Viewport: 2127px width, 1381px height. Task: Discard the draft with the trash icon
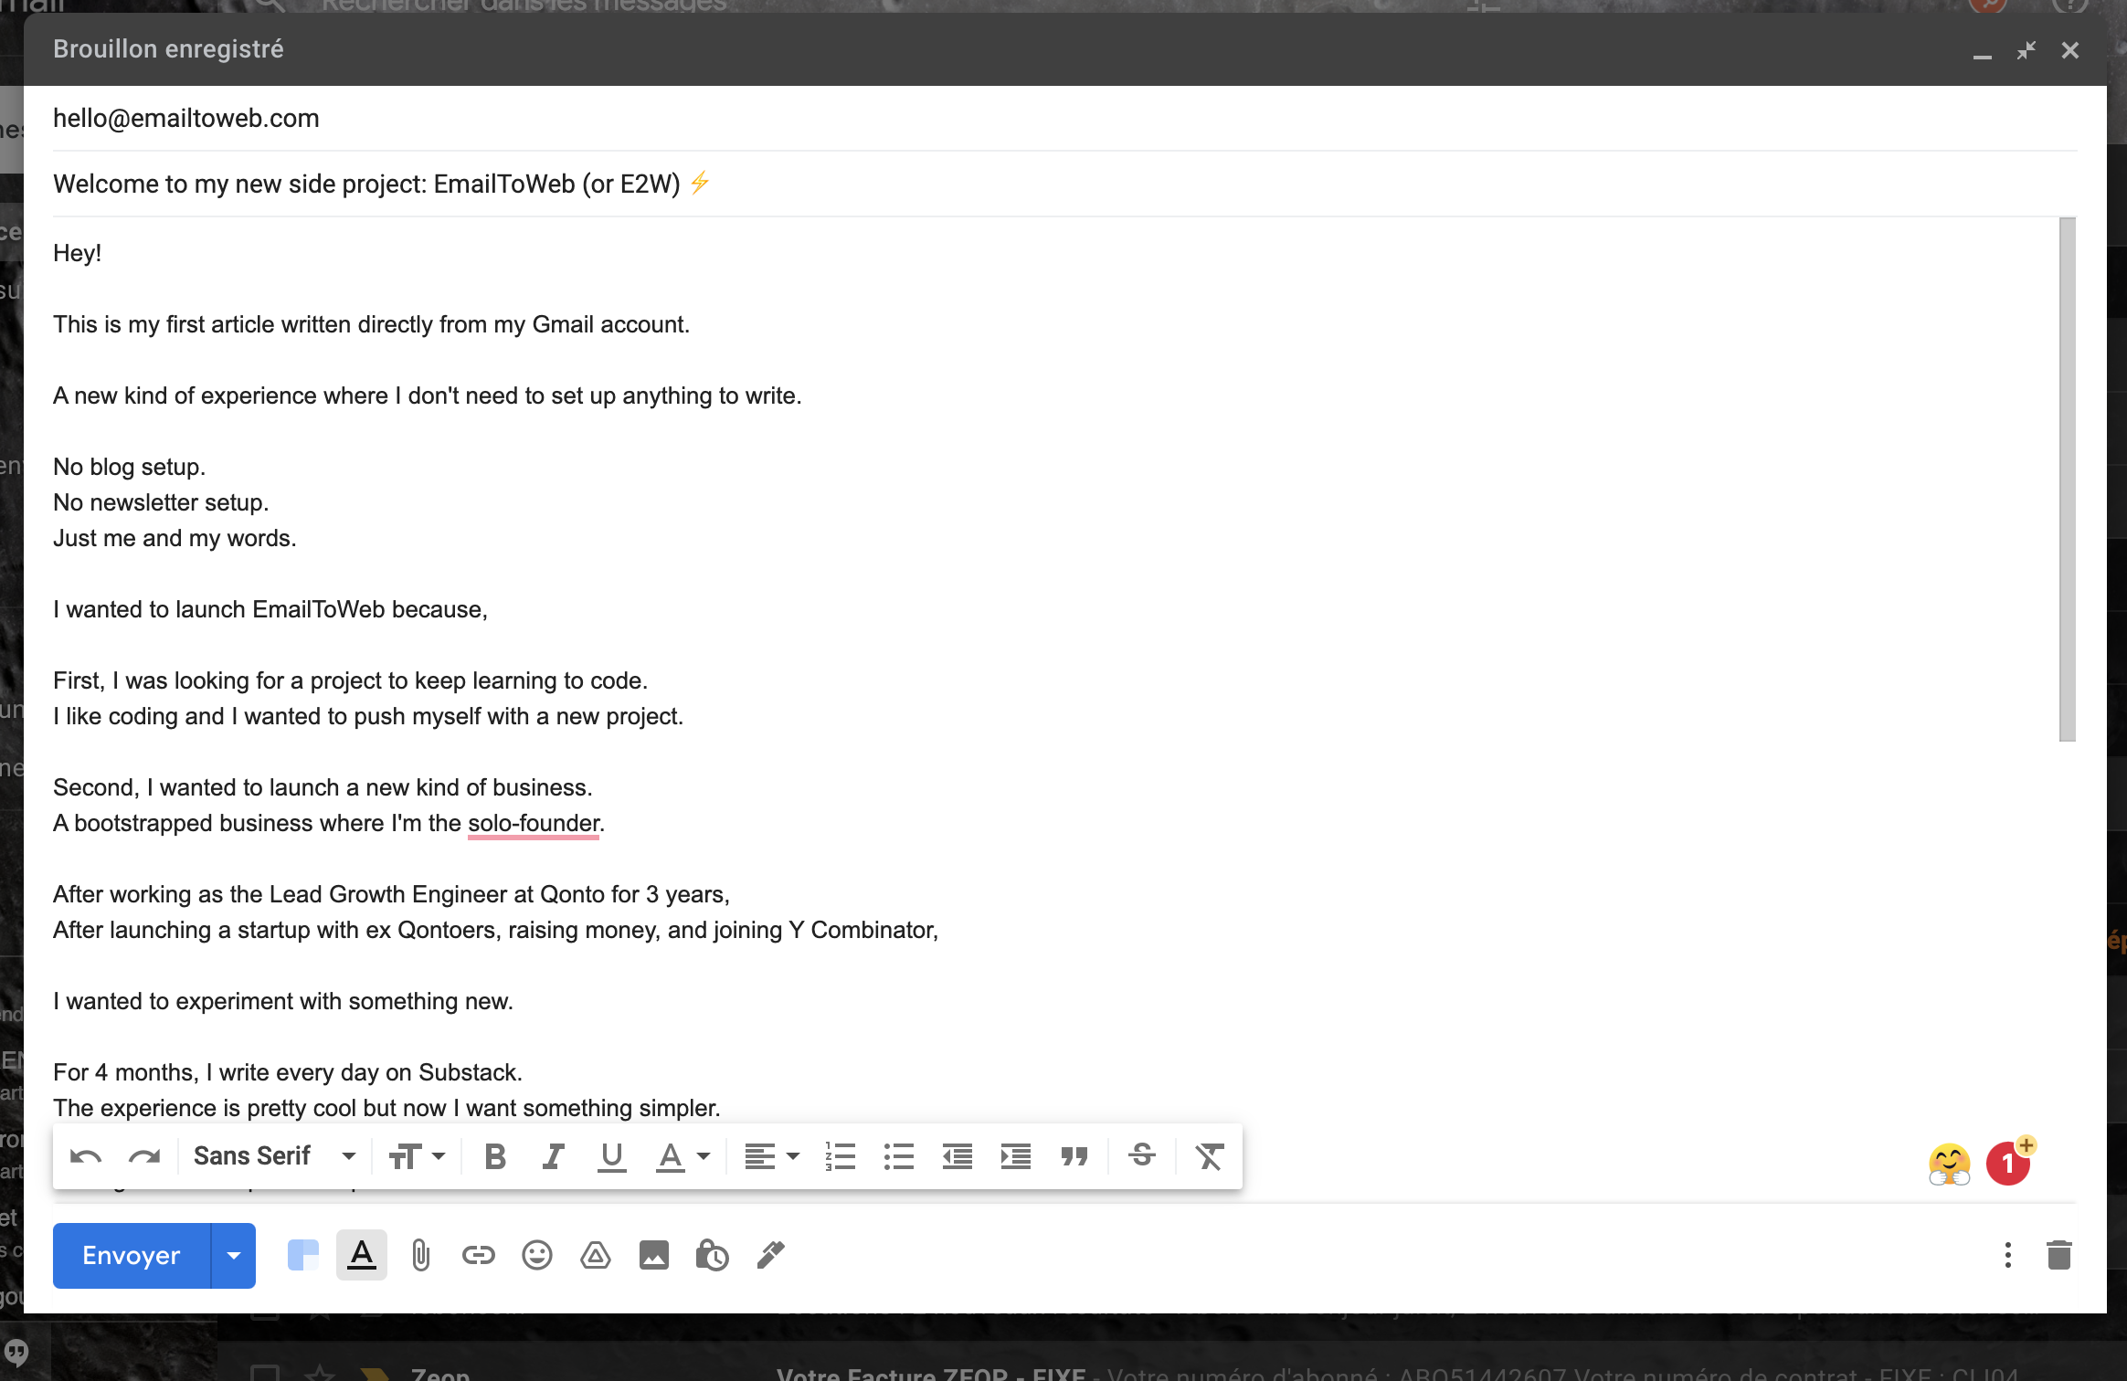click(2059, 1256)
